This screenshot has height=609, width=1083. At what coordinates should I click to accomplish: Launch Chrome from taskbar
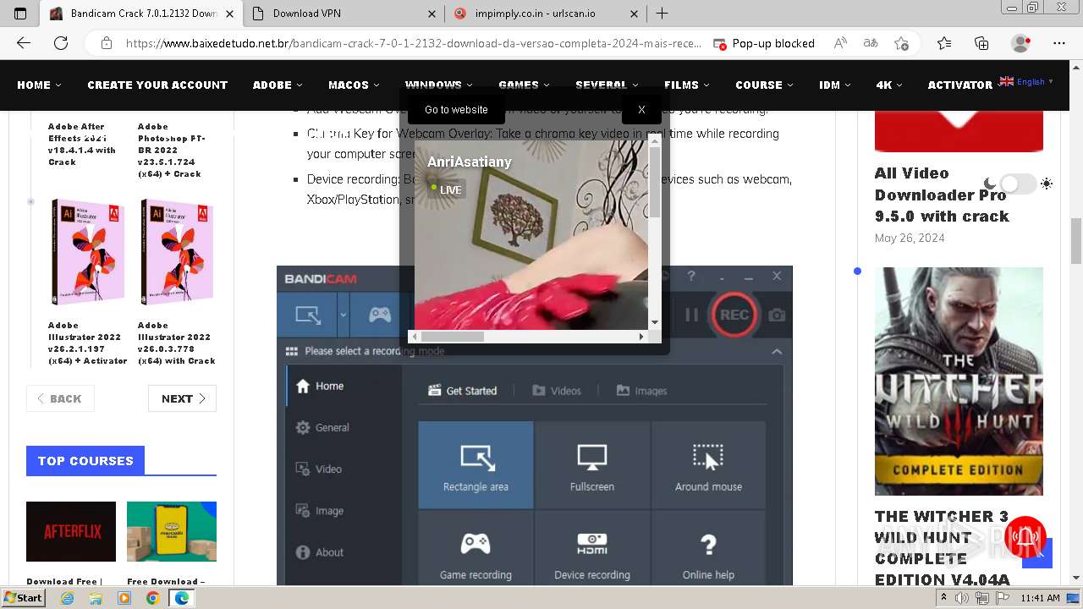click(152, 598)
